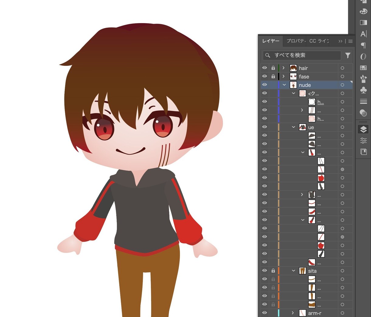Toggle lock column on arm-r layer

(273, 313)
